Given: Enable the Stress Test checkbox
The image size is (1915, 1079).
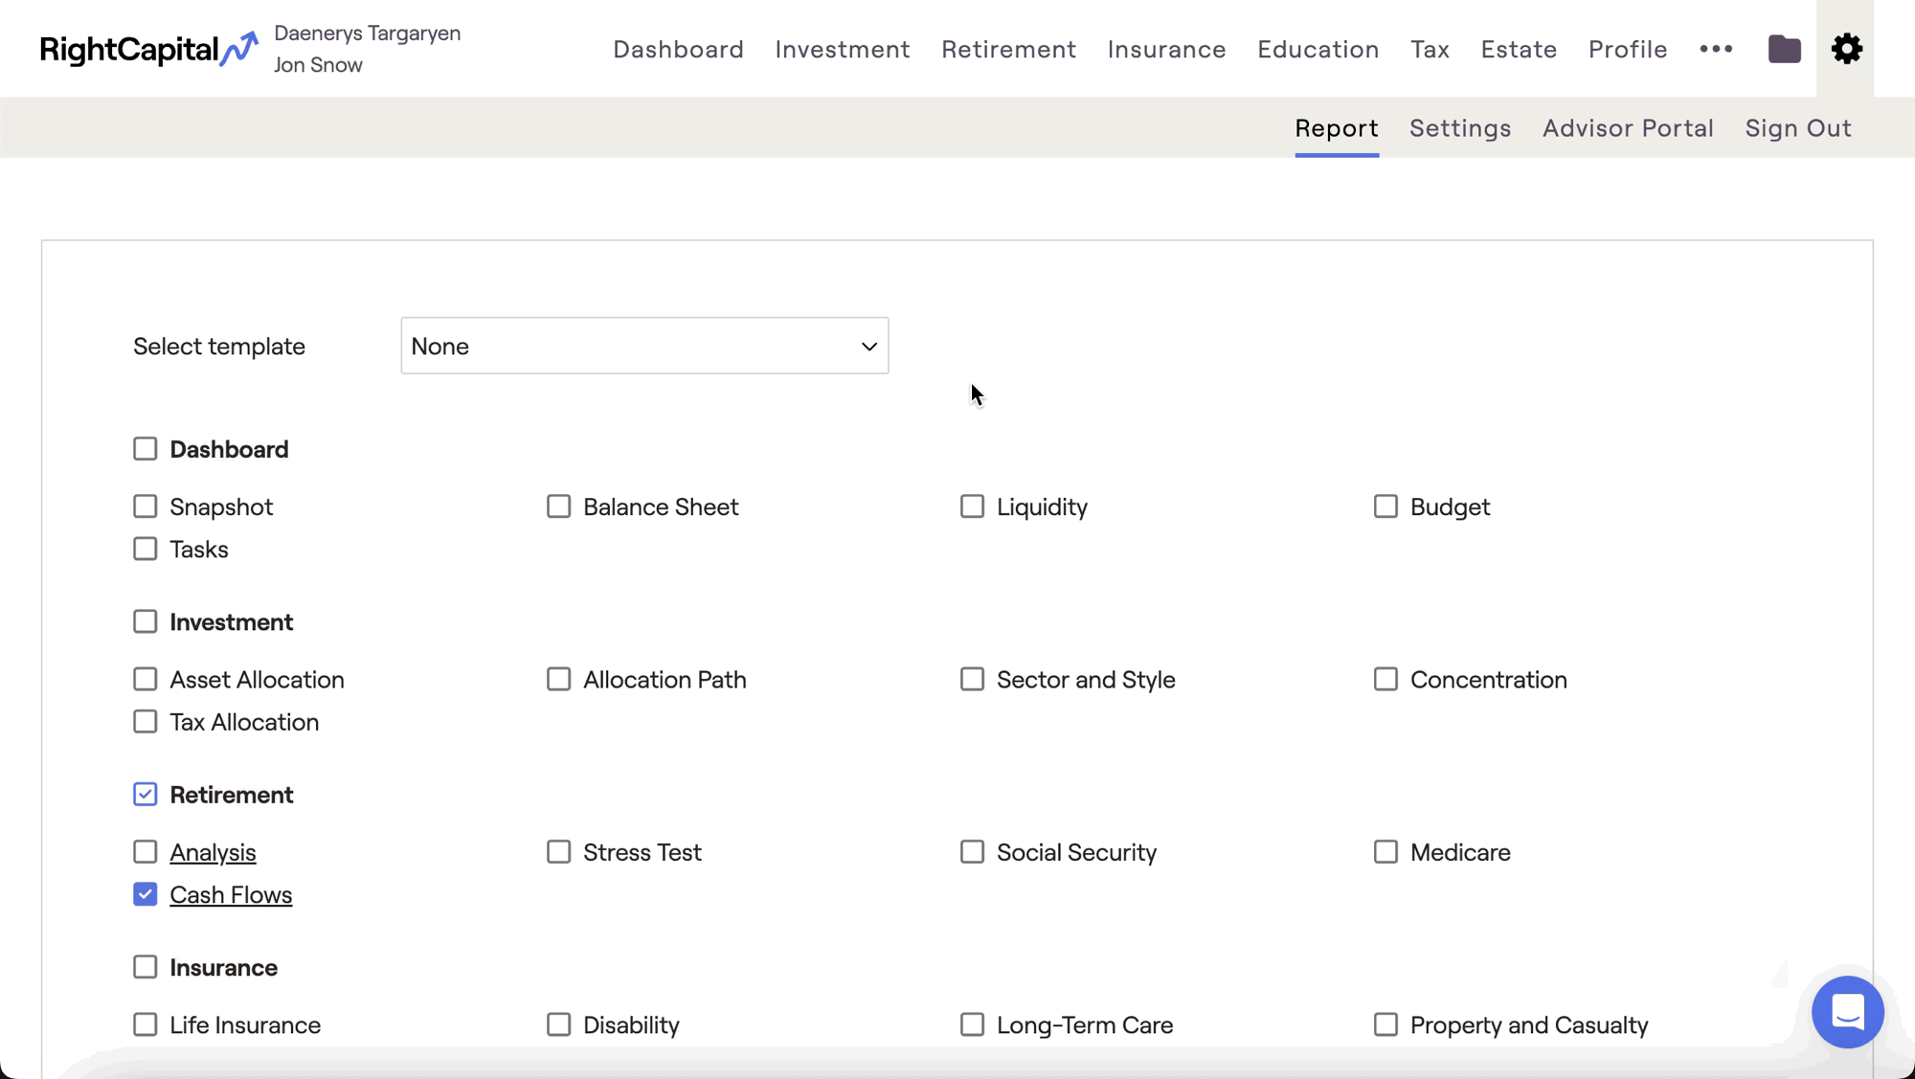Looking at the screenshot, I should [x=559, y=852].
